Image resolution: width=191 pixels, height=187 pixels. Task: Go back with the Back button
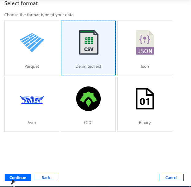click(46, 177)
